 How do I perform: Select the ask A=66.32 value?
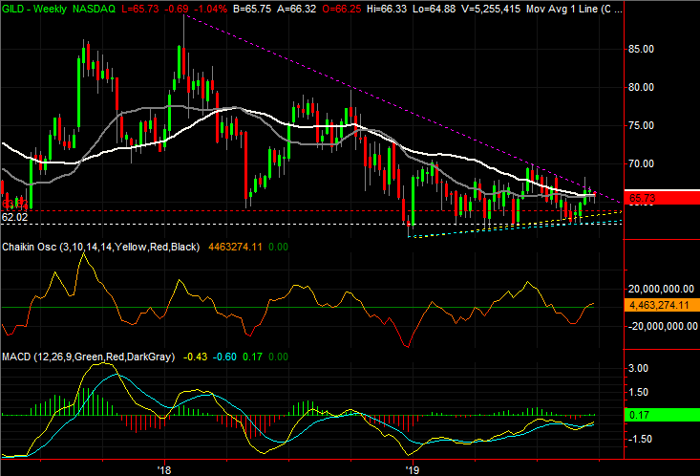coord(296,9)
